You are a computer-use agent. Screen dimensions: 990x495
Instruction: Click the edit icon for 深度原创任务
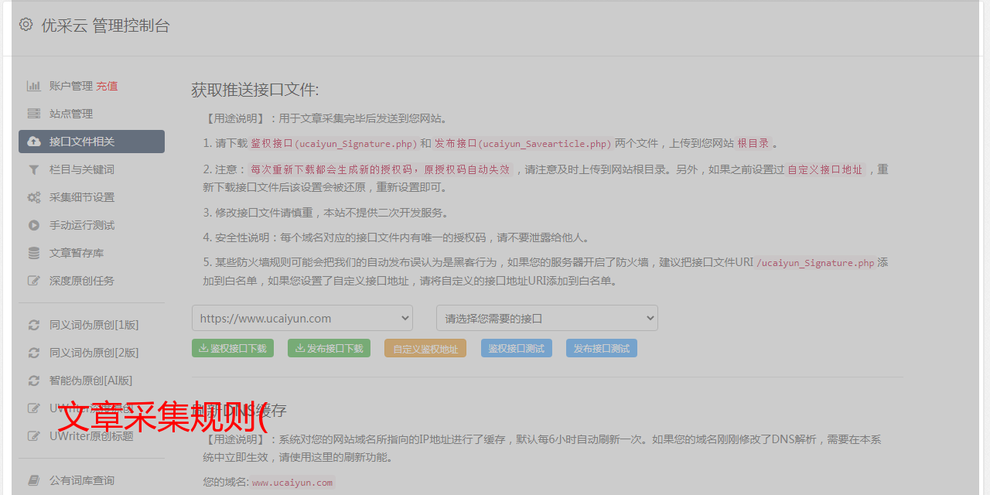pos(34,281)
